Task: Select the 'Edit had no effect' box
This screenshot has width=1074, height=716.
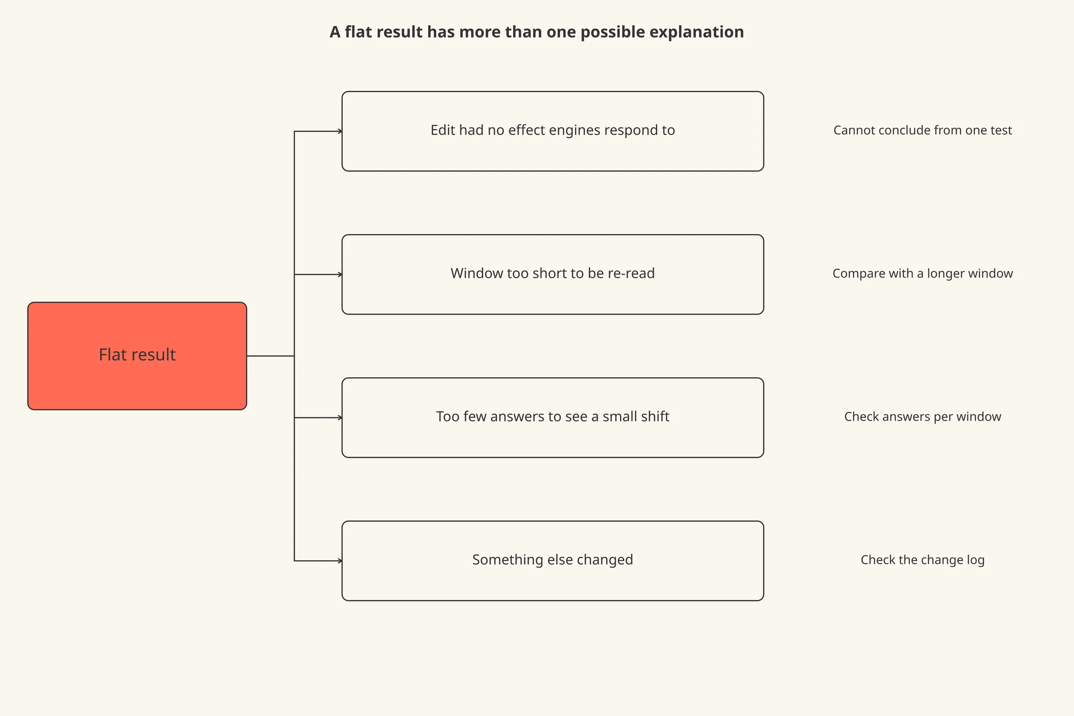Action: 553,131
